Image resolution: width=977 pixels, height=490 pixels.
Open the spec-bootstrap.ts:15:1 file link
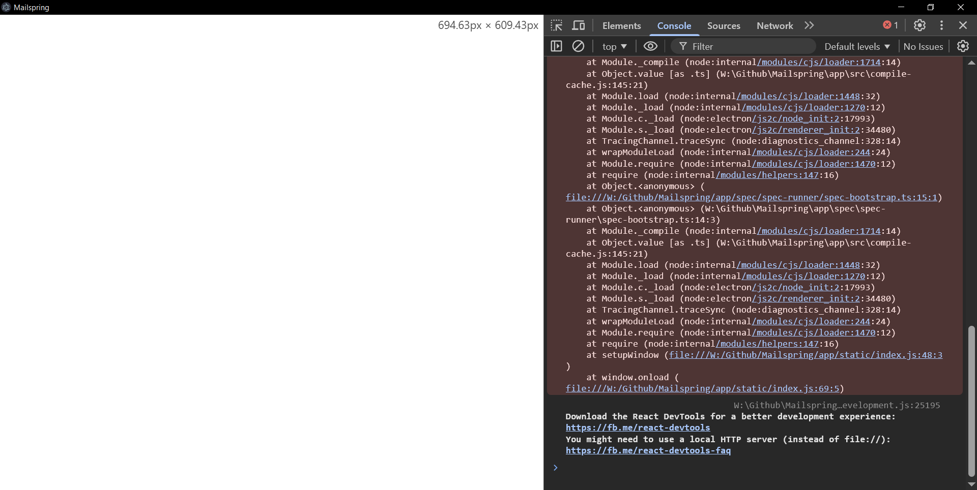[751, 198]
